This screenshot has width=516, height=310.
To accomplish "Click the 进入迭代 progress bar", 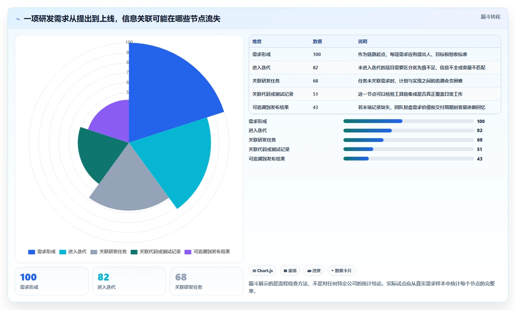I will [x=408, y=131].
